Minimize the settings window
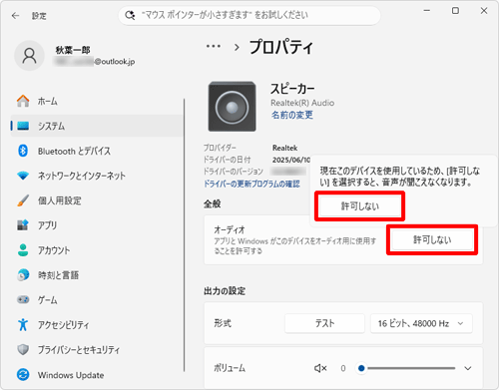This screenshot has width=499, height=390. pos(427,11)
